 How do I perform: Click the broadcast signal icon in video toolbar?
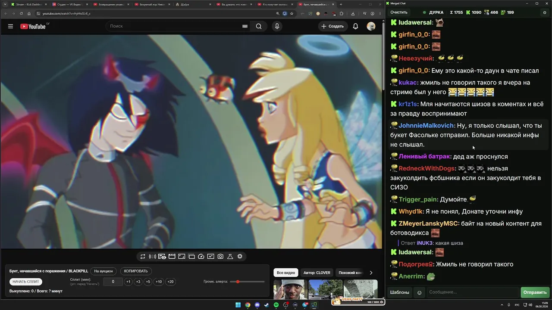152,257
